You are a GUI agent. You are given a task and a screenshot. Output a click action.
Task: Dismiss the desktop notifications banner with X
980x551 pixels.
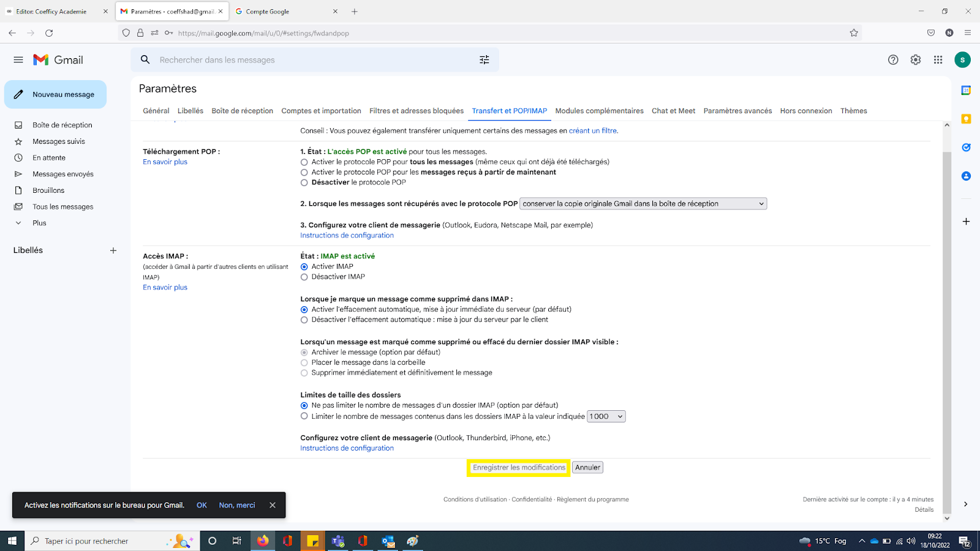pyautogui.click(x=273, y=505)
